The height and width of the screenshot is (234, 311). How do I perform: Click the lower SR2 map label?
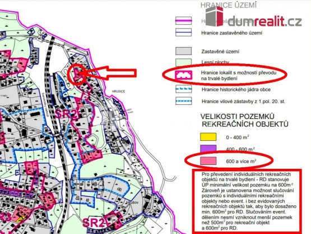(94, 223)
